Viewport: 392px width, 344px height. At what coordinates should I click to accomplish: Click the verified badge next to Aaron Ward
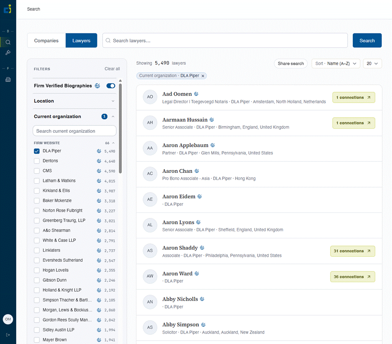click(197, 273)
